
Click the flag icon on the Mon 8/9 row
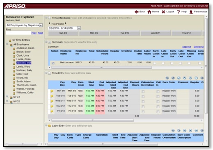52,91
